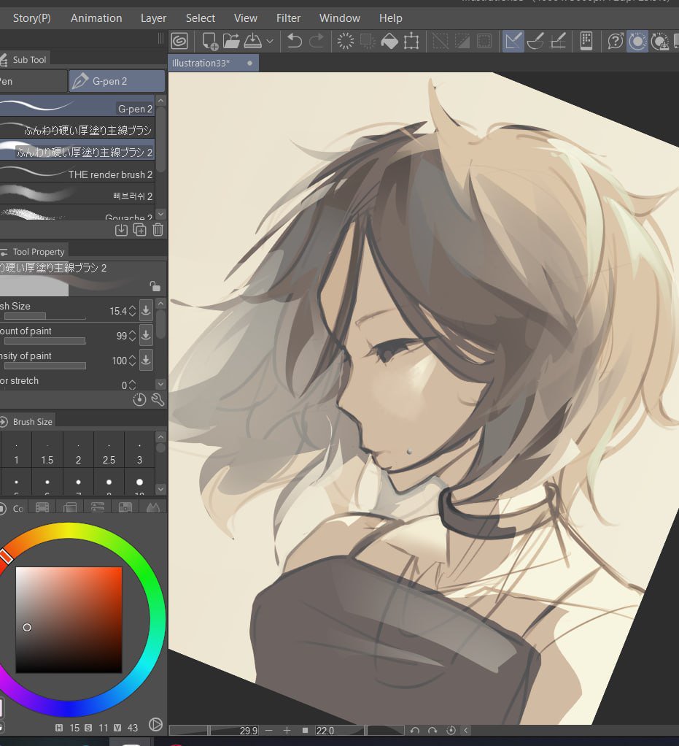The width and height of the screenshot is (679, 746).
Task: Click the export timelapse icon
Action: pos(659,42)
